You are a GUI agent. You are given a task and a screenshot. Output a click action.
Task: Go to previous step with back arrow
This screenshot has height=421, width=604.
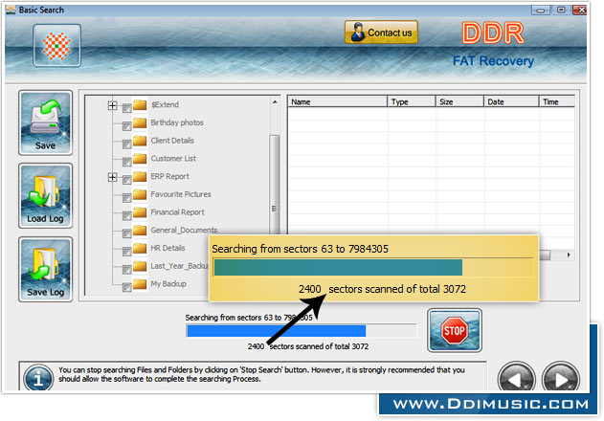coord(516,379)
